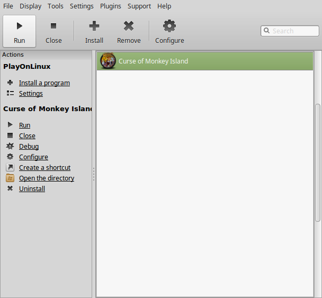Click the Install plus toolbar button

(x=94, y=31)
